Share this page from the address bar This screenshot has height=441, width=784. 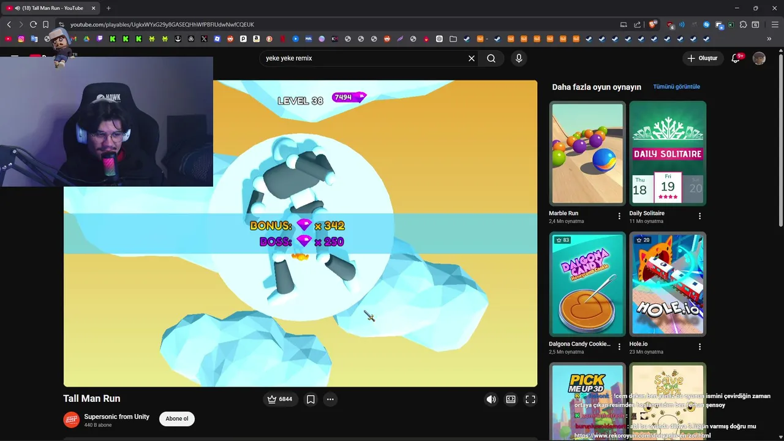(637, 24)
